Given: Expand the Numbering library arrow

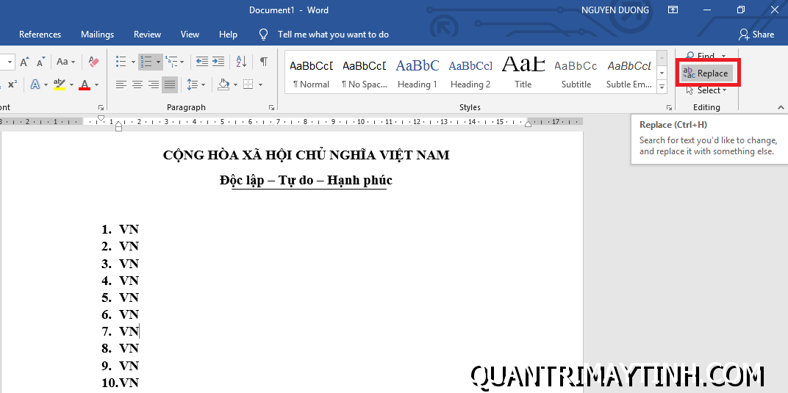Looking at the screenshot, I should pos(158,62).
